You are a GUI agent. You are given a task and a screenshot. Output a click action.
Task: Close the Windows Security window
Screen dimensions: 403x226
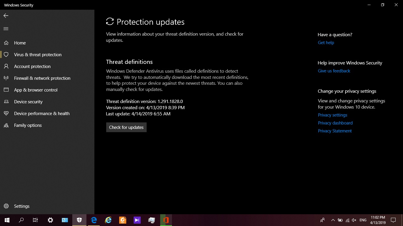(396, 5)
